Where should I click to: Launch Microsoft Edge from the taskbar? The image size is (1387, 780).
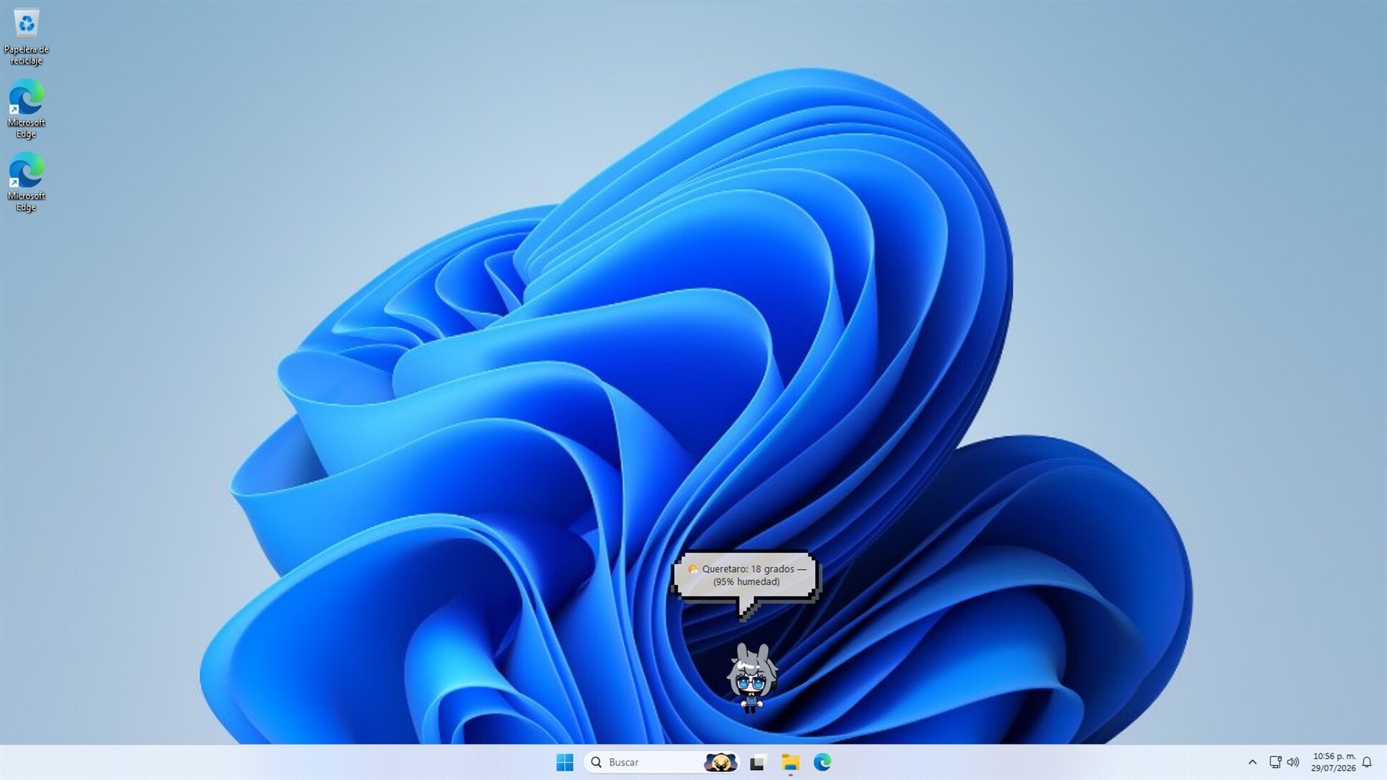[822, 762]
